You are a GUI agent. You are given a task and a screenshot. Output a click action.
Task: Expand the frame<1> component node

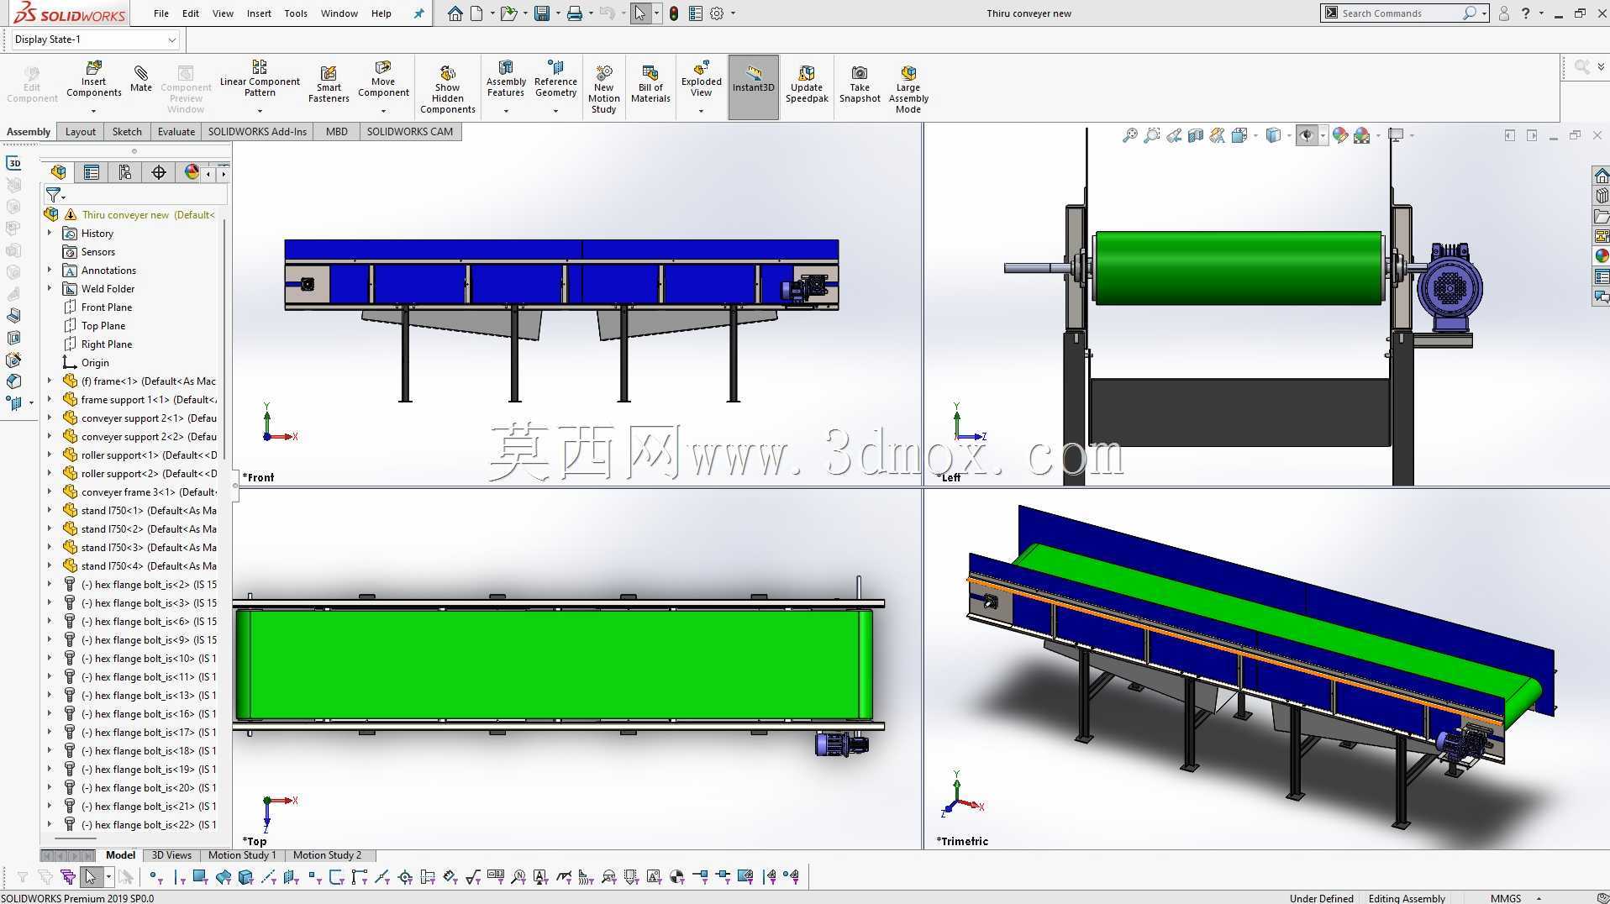[50, 381]
